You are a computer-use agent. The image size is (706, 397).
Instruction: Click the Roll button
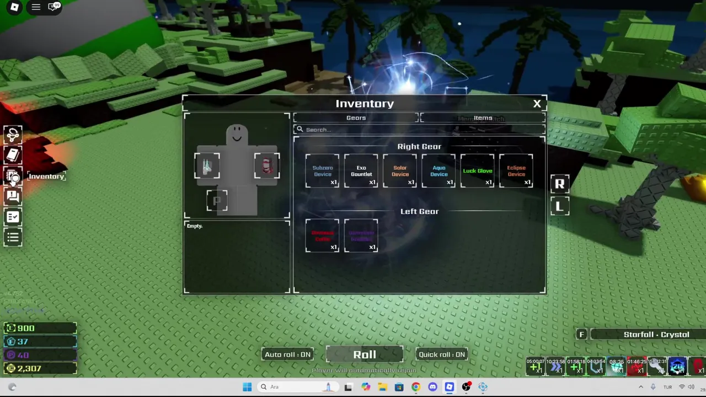(x=365, y=355)
